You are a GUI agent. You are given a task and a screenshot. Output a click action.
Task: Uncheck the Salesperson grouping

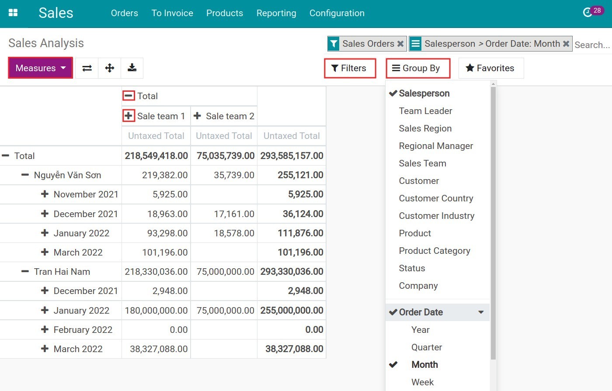pos(438,93)
